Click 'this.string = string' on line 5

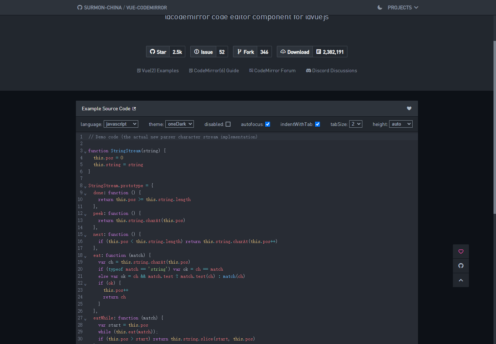coord(118,165)
